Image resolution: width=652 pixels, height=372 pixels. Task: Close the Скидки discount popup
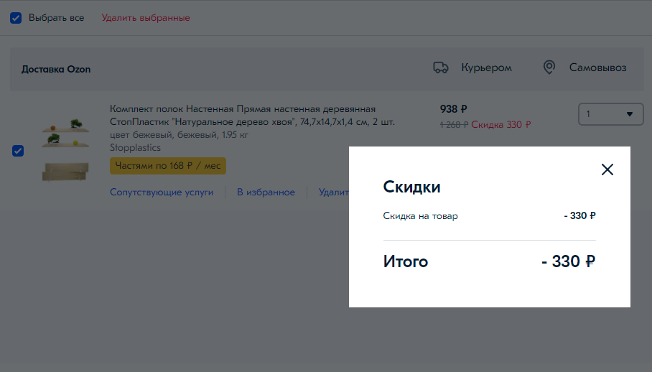607,169
